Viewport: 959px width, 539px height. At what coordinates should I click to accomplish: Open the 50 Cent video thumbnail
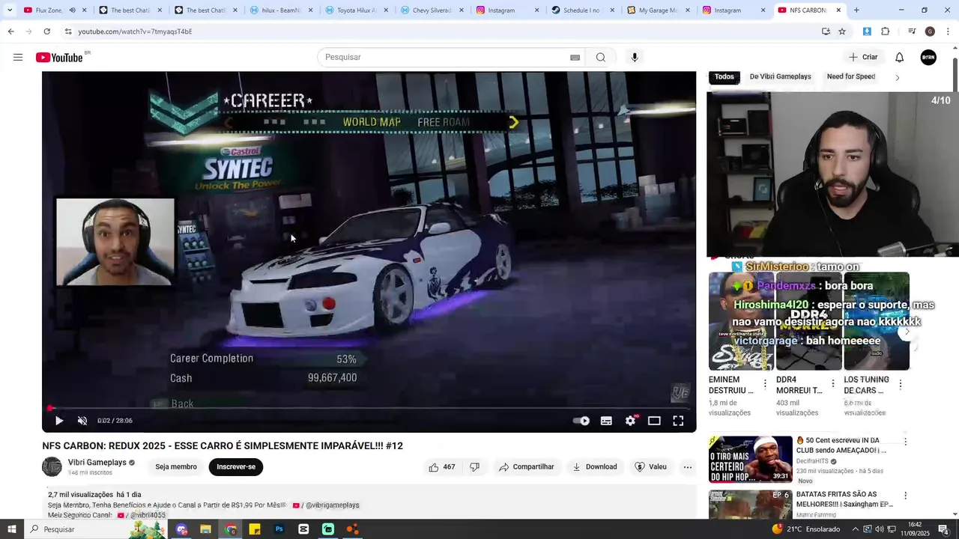click(750, 459)
